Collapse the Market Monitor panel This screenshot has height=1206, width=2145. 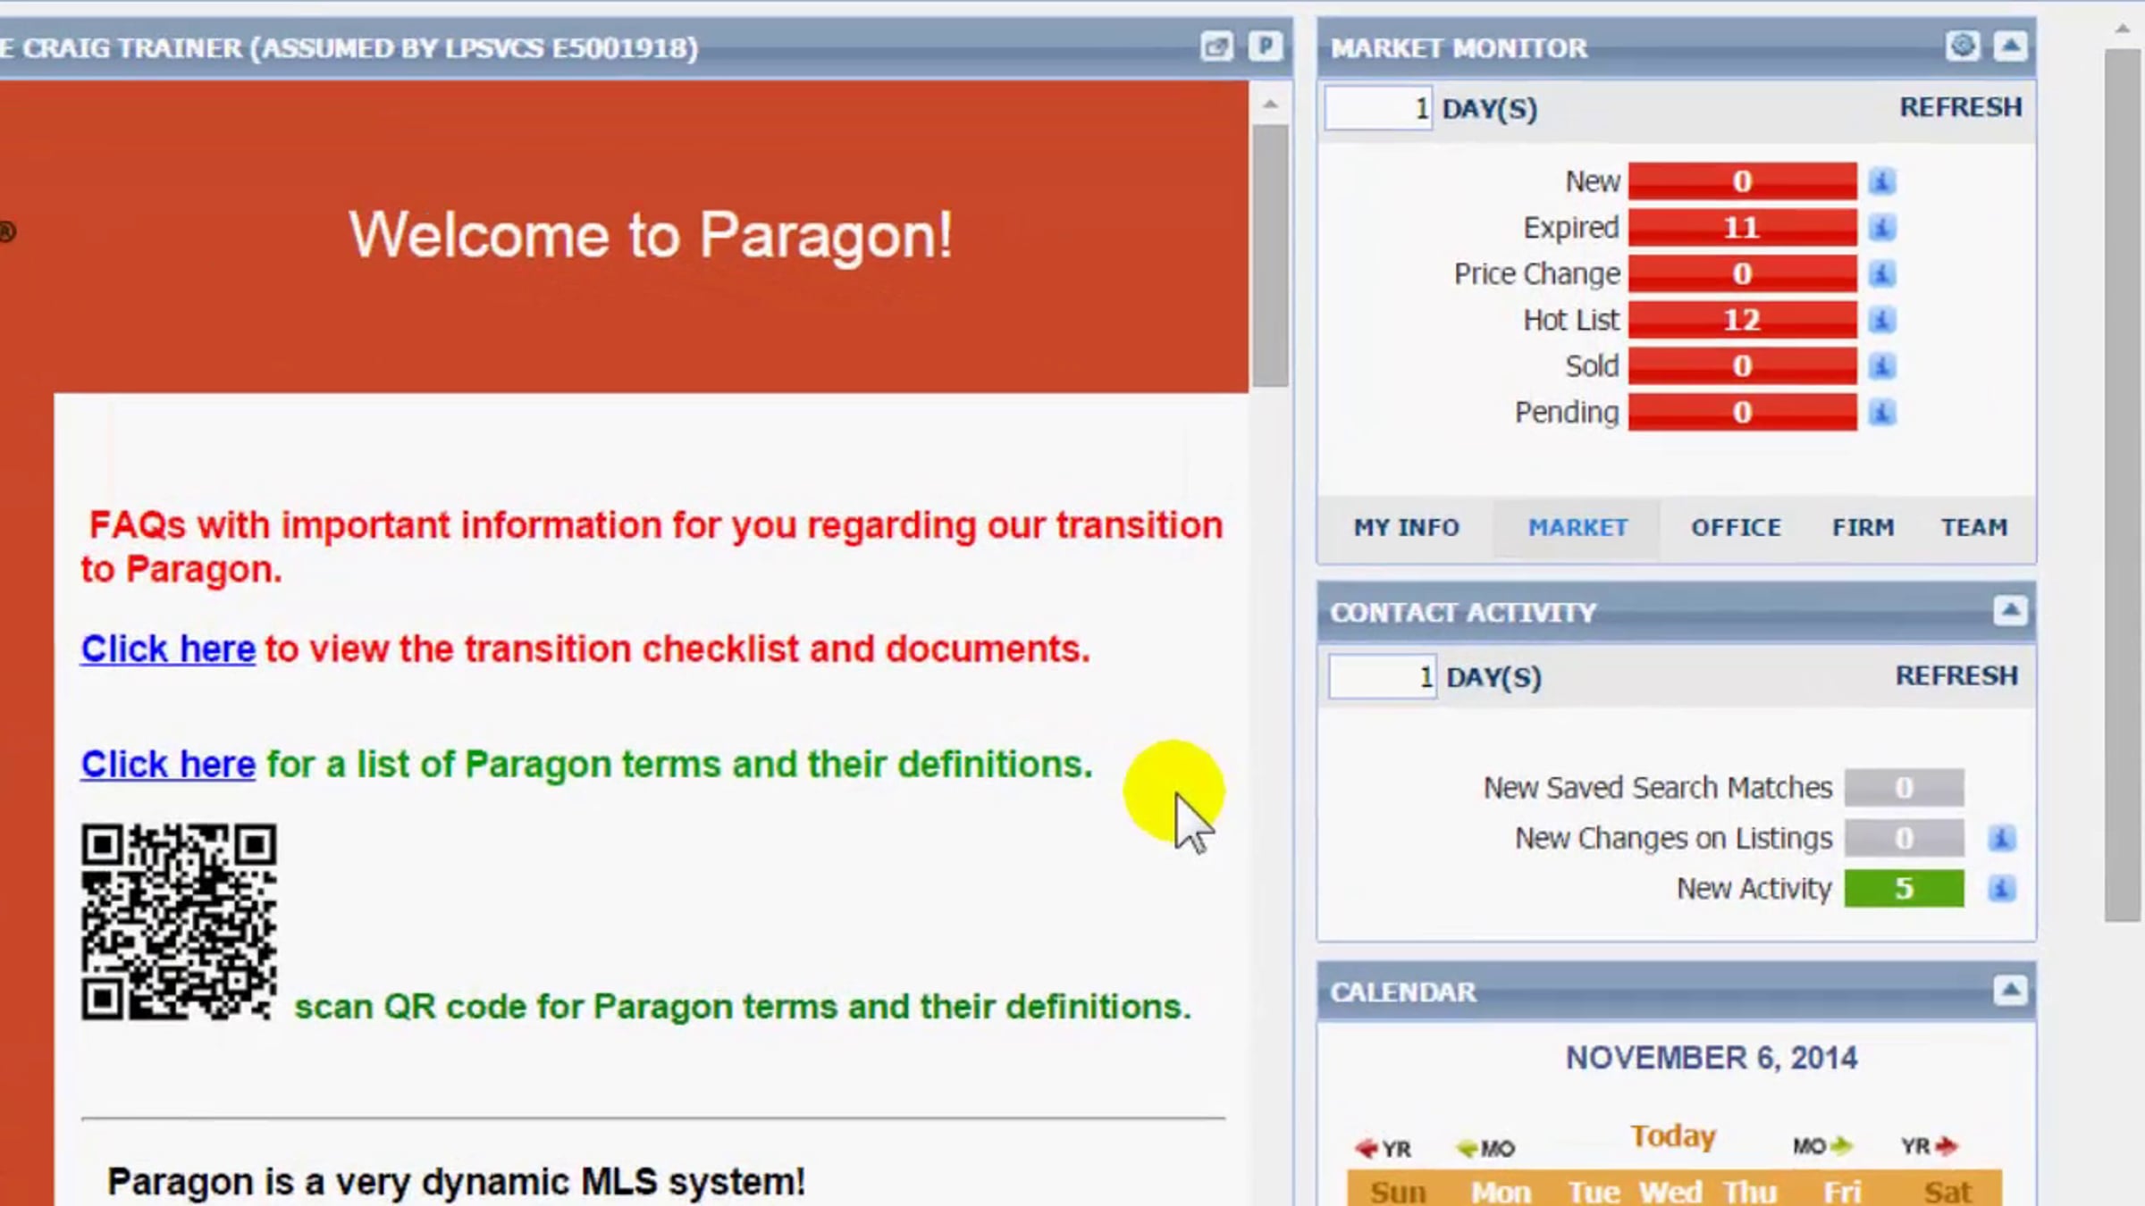point(2010,46)
